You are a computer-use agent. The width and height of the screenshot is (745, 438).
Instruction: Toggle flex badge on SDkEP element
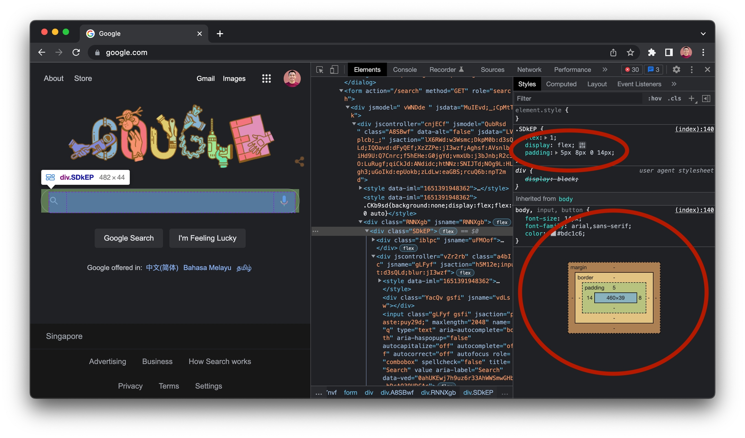[x=448, y=231]
